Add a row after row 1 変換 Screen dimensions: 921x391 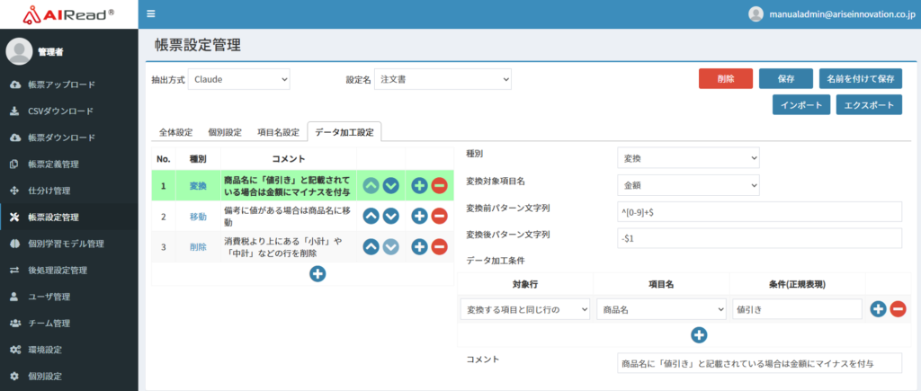click(x=419, y=186)
